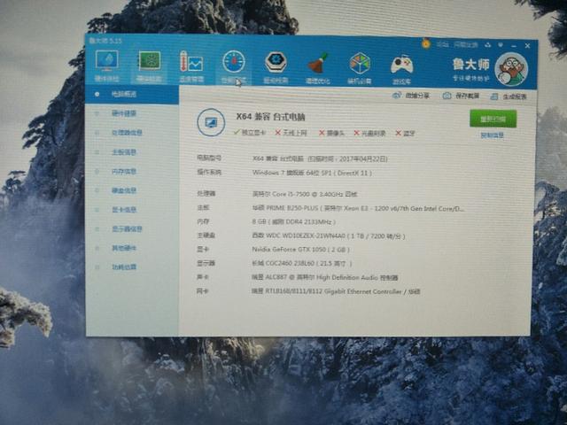Click the Windows 7 operating system value
Screen dimensions: 567x425
(x=312, y=173)
